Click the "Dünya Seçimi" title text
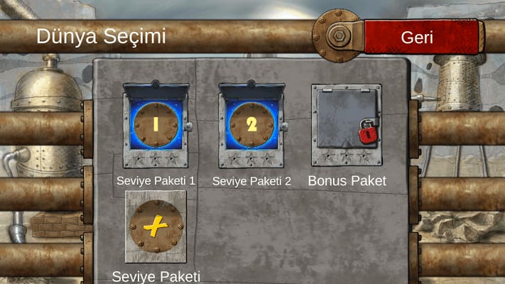 (101, 36)
